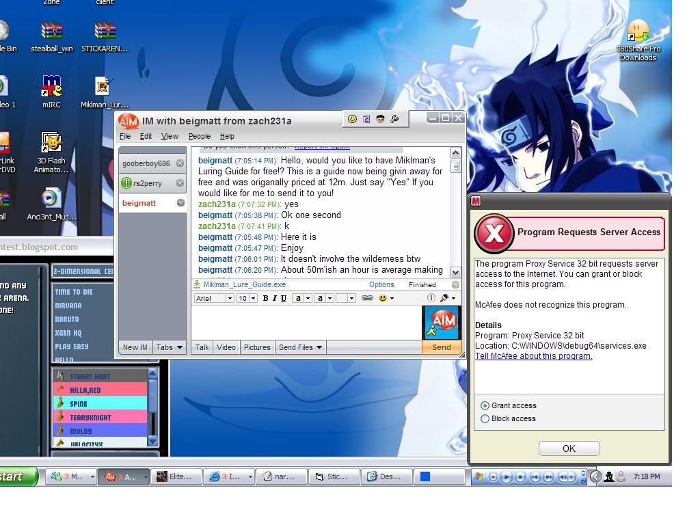Click the Send button in AIM

tap(442, 347)
